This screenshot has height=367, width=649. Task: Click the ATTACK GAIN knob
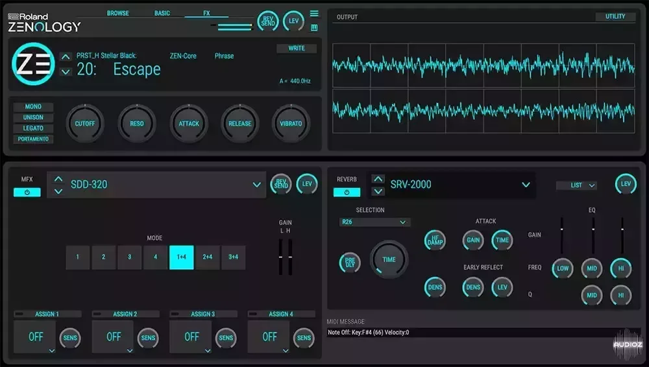[473, 240]
